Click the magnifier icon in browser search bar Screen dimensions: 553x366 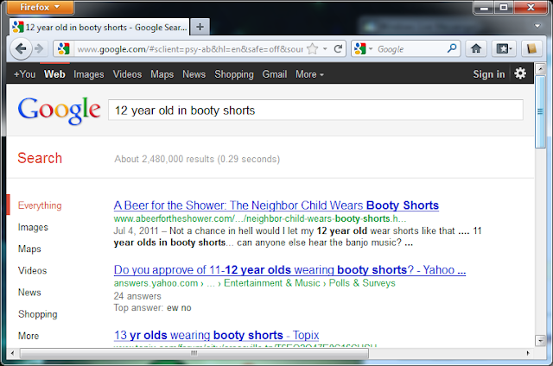coord(451,48)
